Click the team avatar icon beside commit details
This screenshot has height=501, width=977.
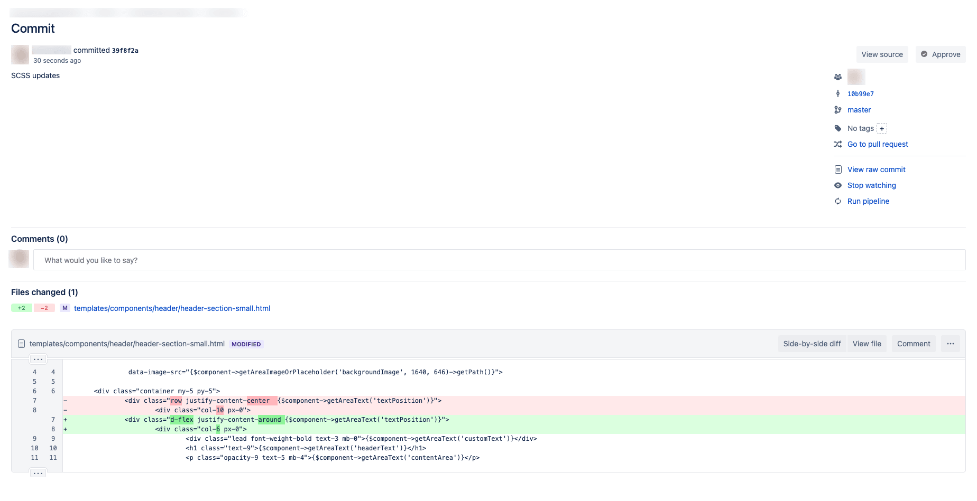pyautogui.click(x=838, y=77)
